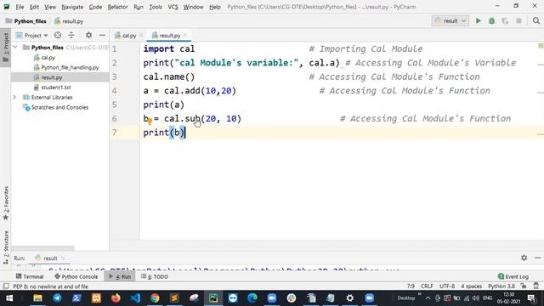Open the Navigate menu
Screen dimensions: 544x306
coord(72,7)
